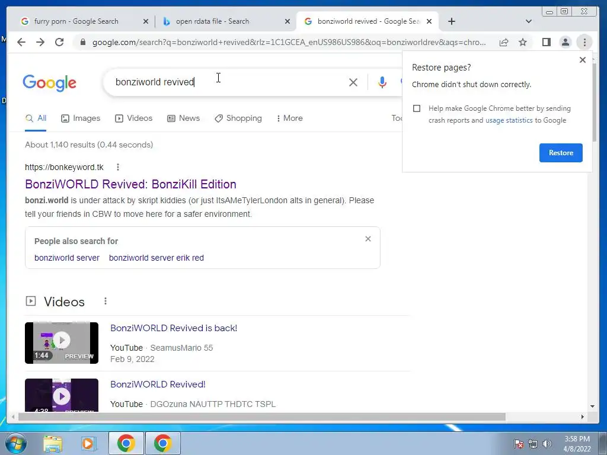Click the horizontal scrollbar thumb
The width and height of the screenshot is (607, 455).
(x=261, y=416)
